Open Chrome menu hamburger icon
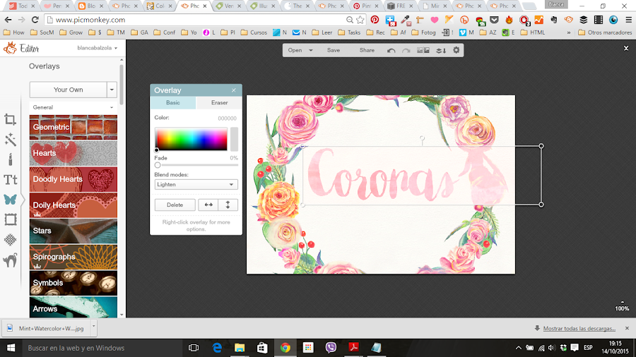Viewport: 636px width, 357px height. tap(628, 20)
